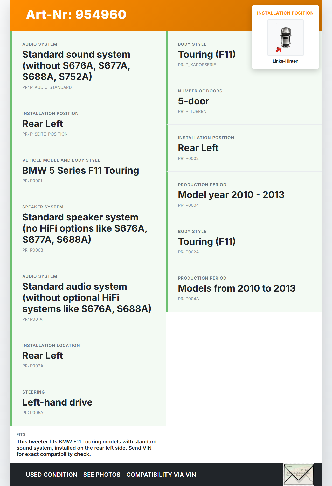The width and height of the screenshot is (332, 486).
Task: Click the orange INSTALLATION POSITION card title
Action: click(x=285, y=13)
